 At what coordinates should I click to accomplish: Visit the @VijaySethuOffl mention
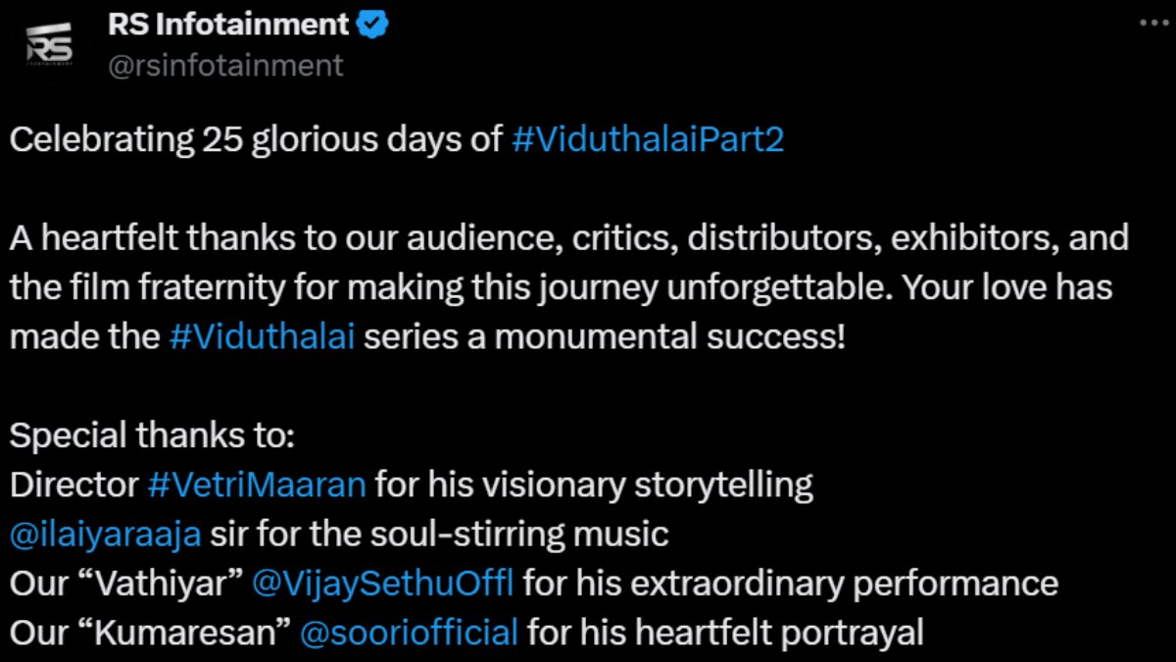[x=383, y=584]
